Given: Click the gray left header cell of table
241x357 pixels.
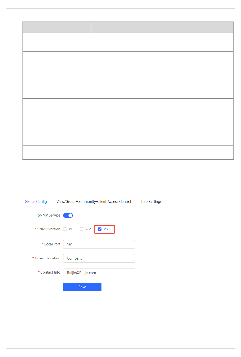Looking at the screenshot, I should pos(57,27).
